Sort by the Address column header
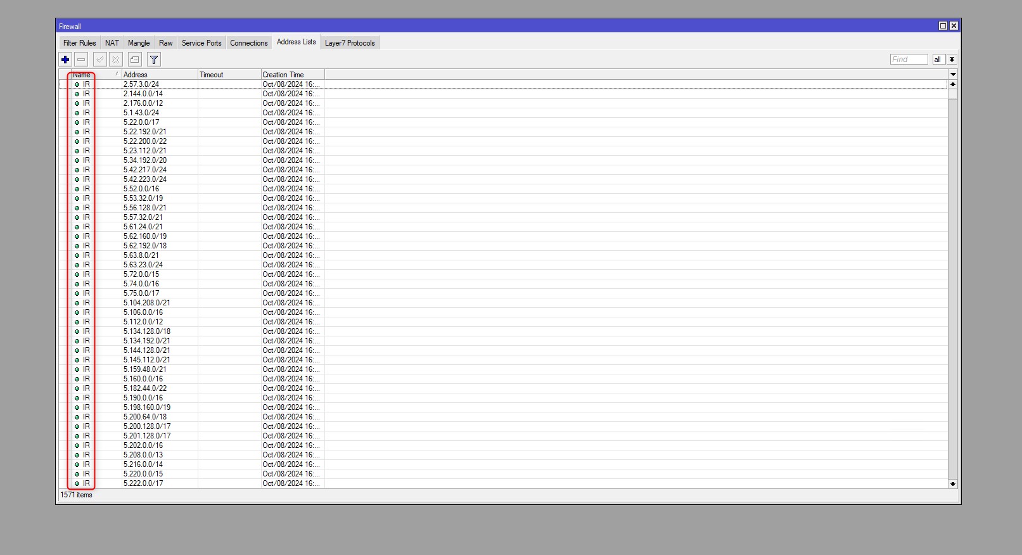Image resolution: width=1022 pixels, height=555 pixels. tap(160, 75)
